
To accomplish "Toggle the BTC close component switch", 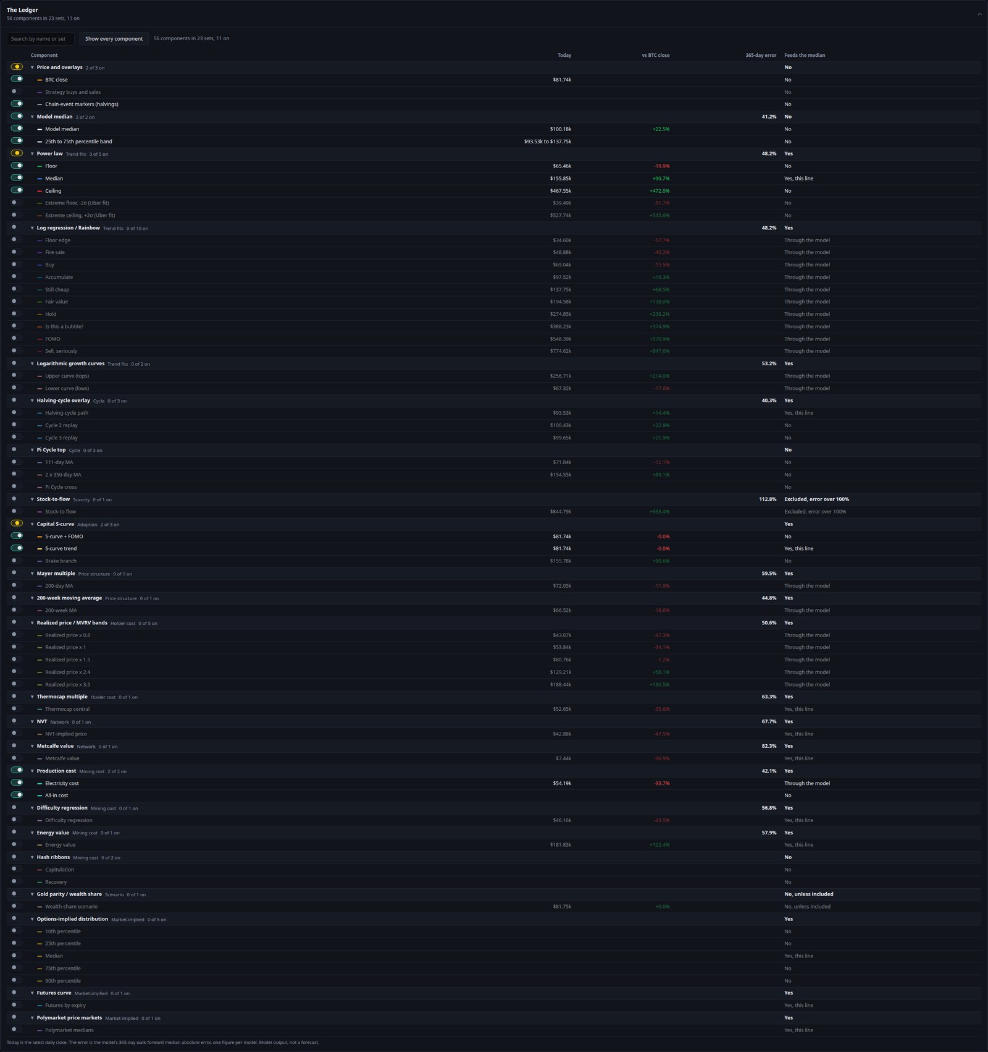I will pyautogui.click(x=17, y=79).
